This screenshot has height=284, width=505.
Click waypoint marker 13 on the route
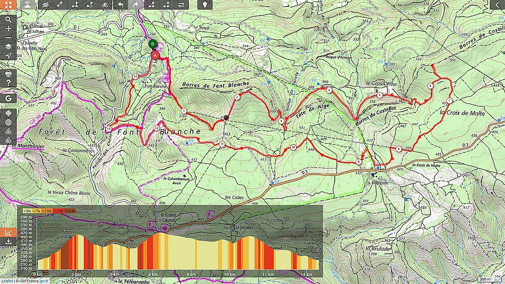tap(109, 129)
